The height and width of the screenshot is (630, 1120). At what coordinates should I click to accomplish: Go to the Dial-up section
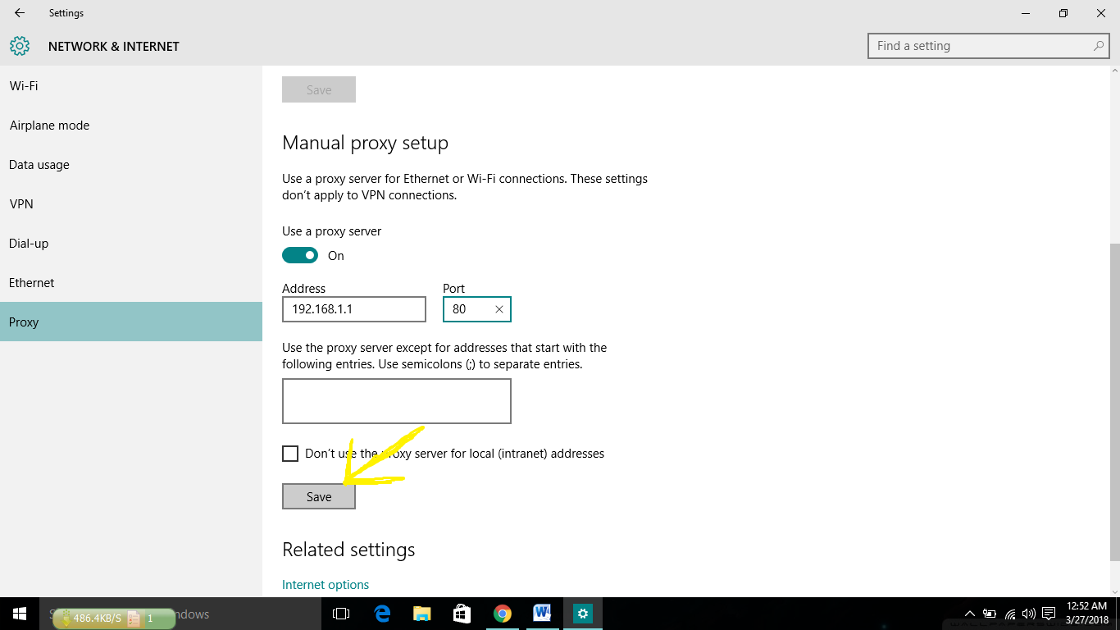click(x=131, y=244)
